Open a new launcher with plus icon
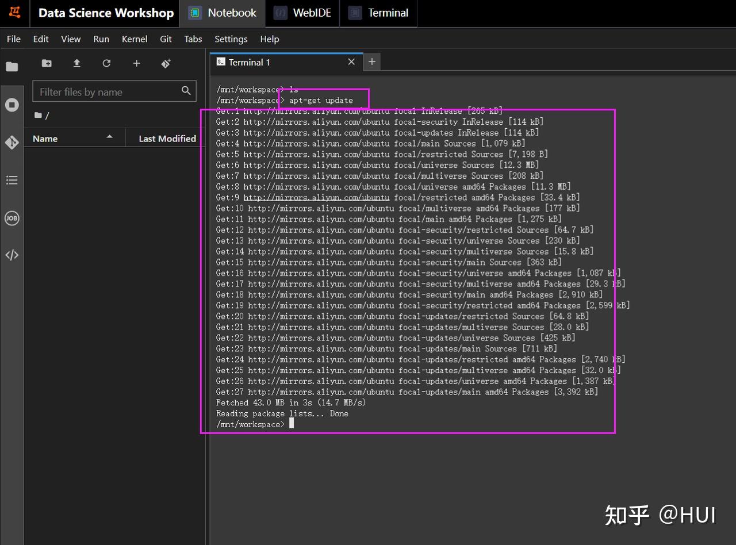Viewport: 736px width, 545px height. 136,63
